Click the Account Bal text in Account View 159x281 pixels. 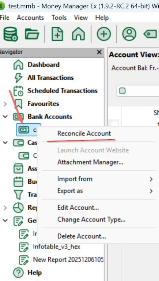tap(135, 68)
